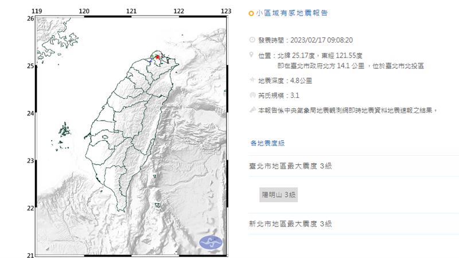The height and width of the screenshot is (258, 459).
Task: Click the blue intensity number 2 on map
Action: [151, 60]
